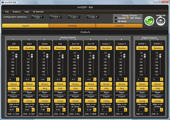This screenshot has width=170, height=120.
Task: Invert the S/PDIF 1 output
Action: pyautogui.click(x=142, y=96)
